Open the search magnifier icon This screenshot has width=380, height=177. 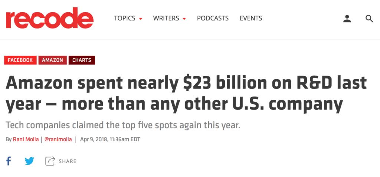[x=369, y=19]
